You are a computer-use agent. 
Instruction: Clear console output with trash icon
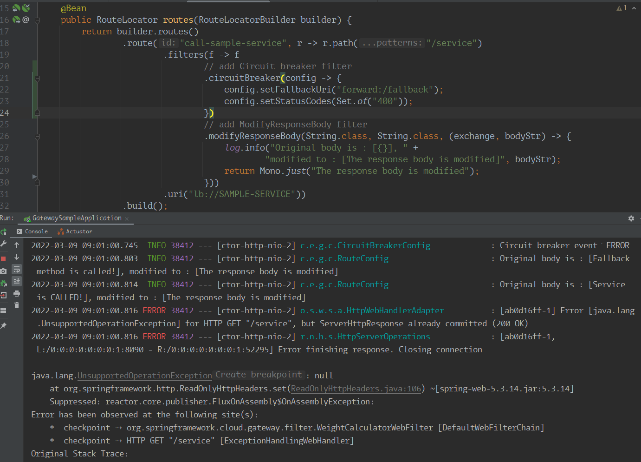pos(17,305)
